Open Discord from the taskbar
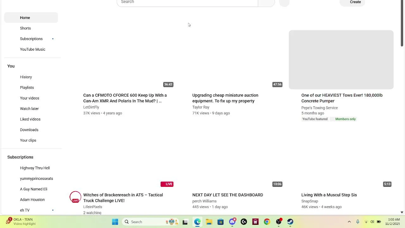Screen dimensions: 405x228 [232, 222]
